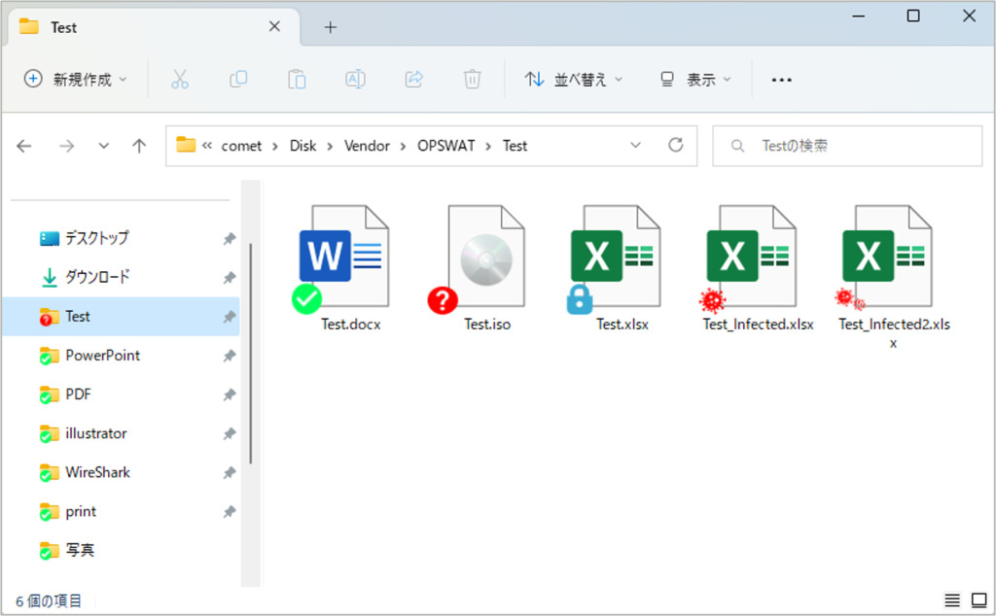Switch to large icons view button
996x616 pixels.
(x=978, y=600)
